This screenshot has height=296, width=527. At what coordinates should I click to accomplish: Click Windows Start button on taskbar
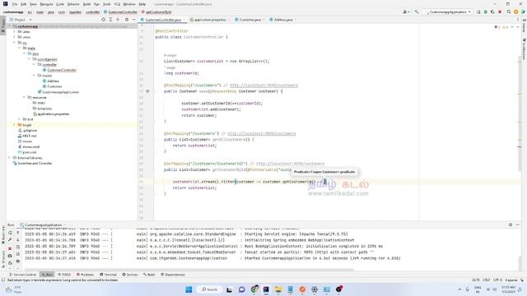coord(189,289)
